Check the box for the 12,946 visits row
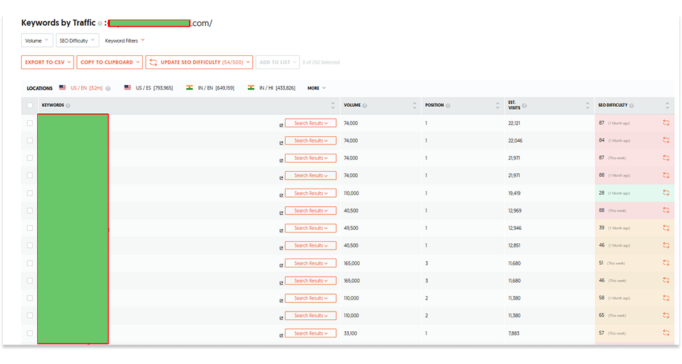 [x=29, y=228]
